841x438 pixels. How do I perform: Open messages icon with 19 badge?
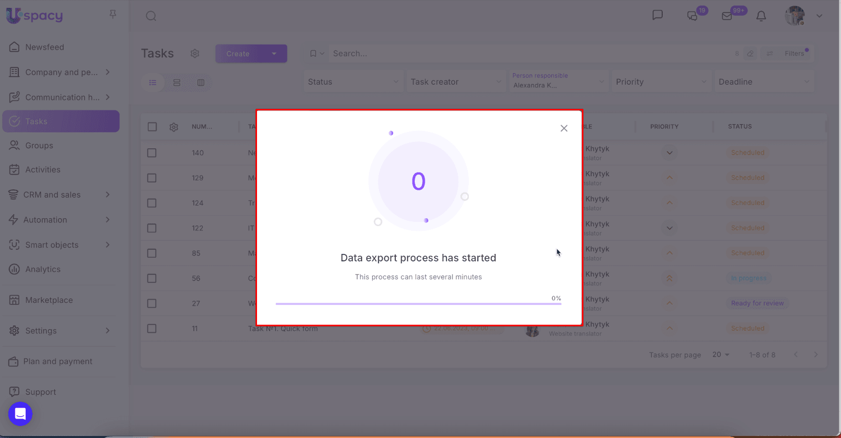[693, 16]
